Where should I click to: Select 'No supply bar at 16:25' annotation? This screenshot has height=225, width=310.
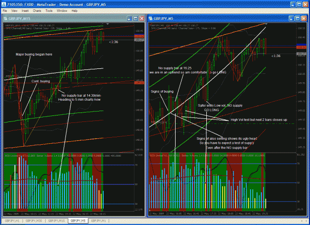(x=175, y=68)
